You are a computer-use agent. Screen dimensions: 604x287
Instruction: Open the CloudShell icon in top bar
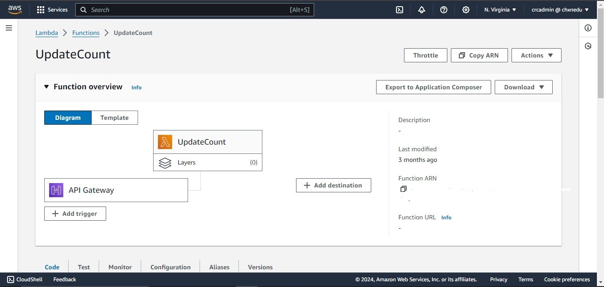400,10
